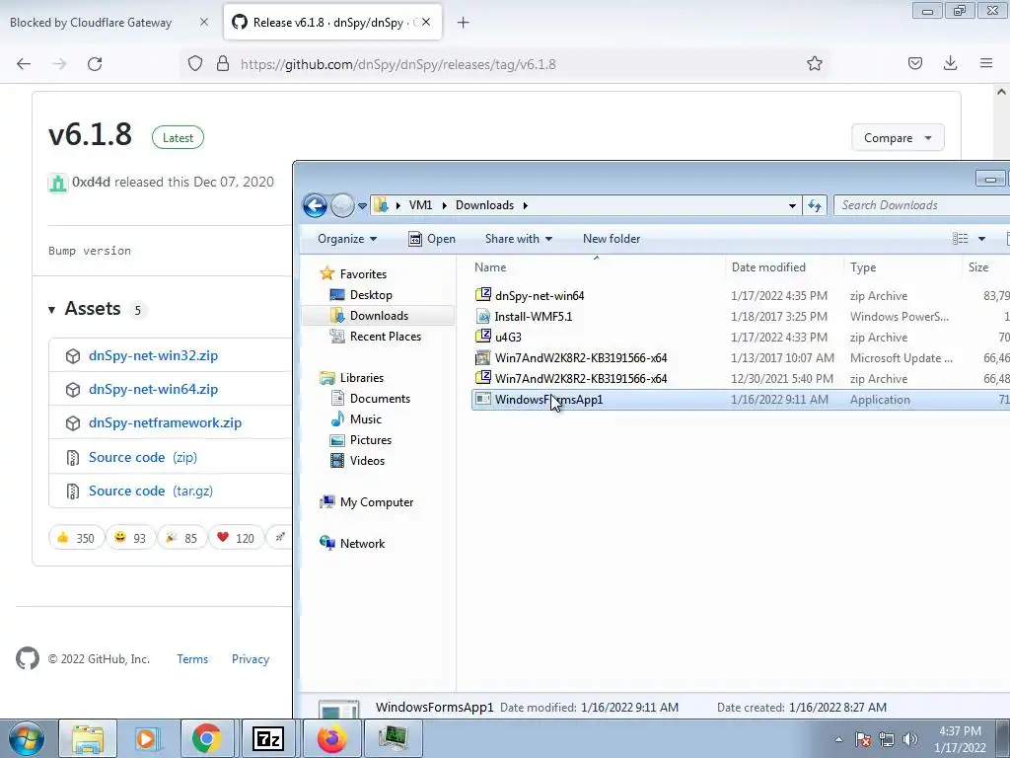Switch to Release v6.1.8 dnSpy tab

tap(332, 23)
